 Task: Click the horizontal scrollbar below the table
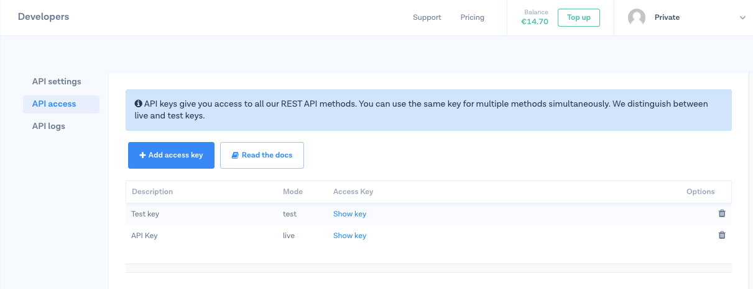428,268
